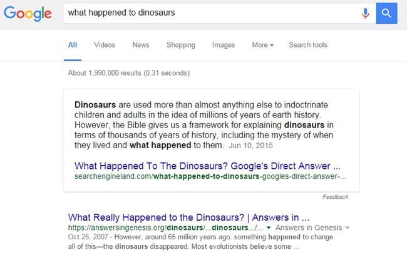The width and height of the screenshot is (407, 260).
Task: Expand the More dropdown menu
Action: (x=263, y=45)
